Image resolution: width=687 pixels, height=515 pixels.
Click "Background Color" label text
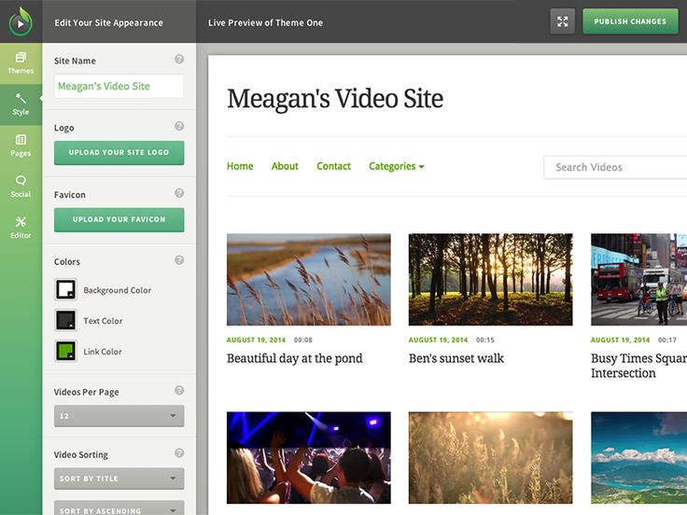(118, 290)
